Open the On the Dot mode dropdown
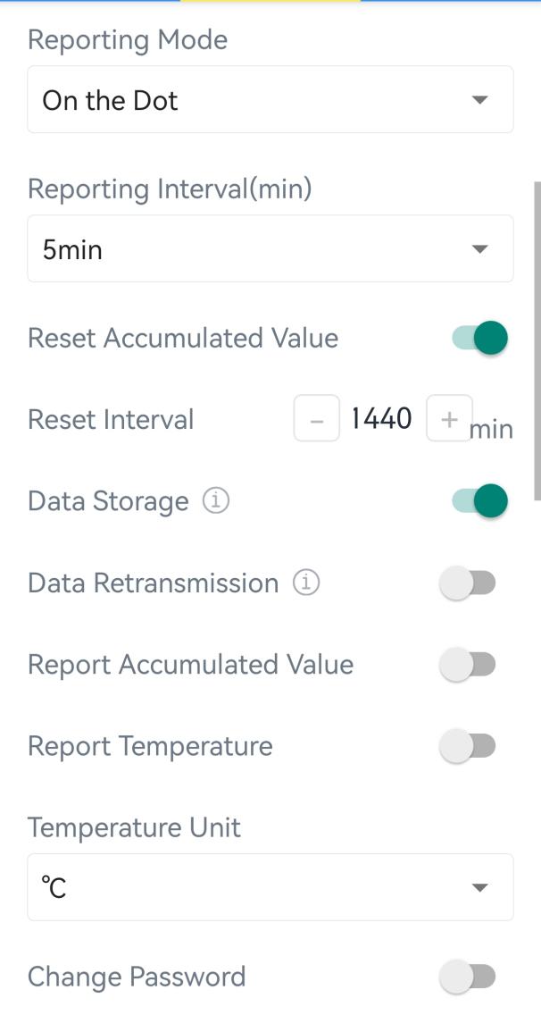Screen dimensions: 541x1015 [270, 99]
